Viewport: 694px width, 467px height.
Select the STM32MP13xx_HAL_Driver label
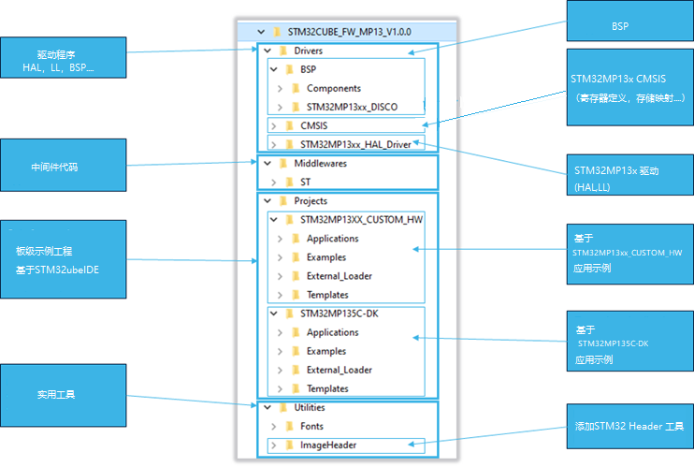point(355,144)
